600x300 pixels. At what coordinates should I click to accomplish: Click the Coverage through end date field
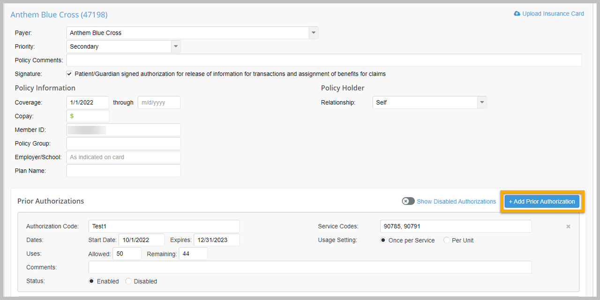[x=159, y=102]
